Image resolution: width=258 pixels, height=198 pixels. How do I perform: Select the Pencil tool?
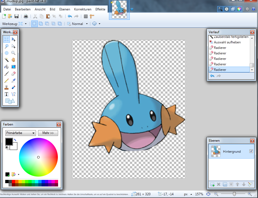point(7,80)
